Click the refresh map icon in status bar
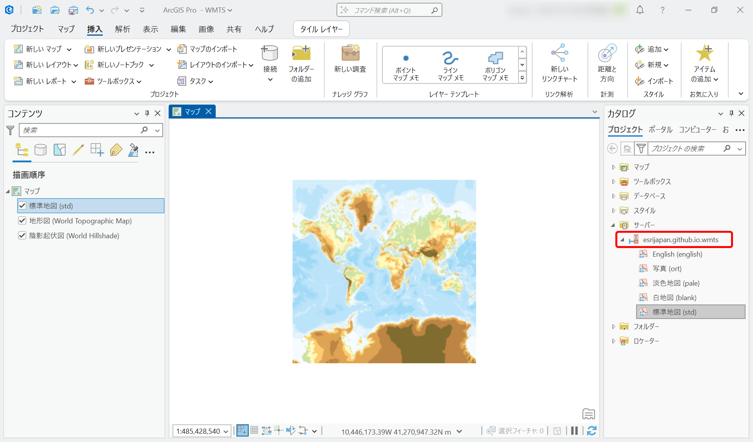Screen dimensions: 753x442 592,431
